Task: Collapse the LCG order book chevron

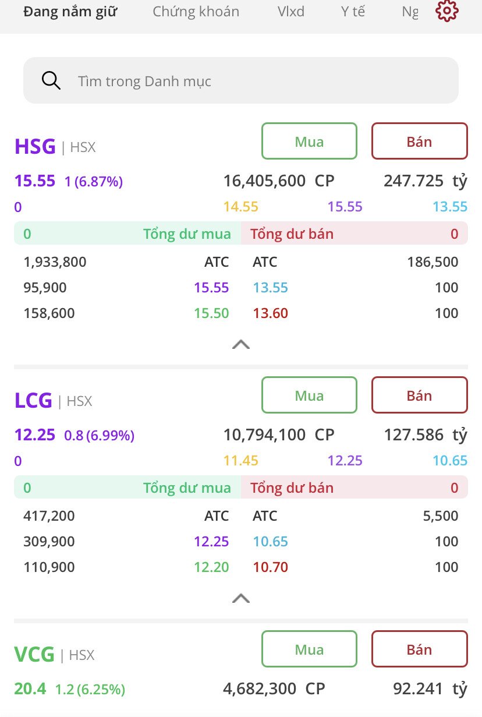Action: coord(241,598)
